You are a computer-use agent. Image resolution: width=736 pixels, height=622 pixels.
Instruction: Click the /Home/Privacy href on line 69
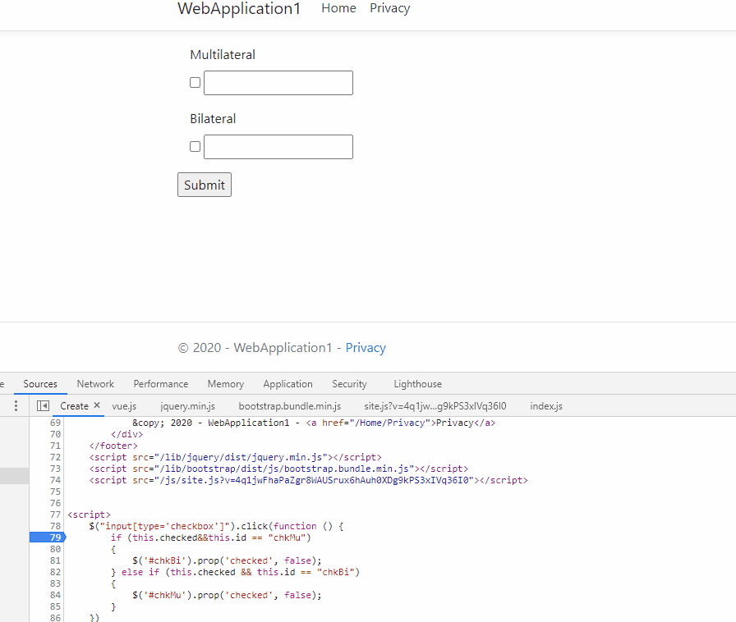(x=391, y=423)
